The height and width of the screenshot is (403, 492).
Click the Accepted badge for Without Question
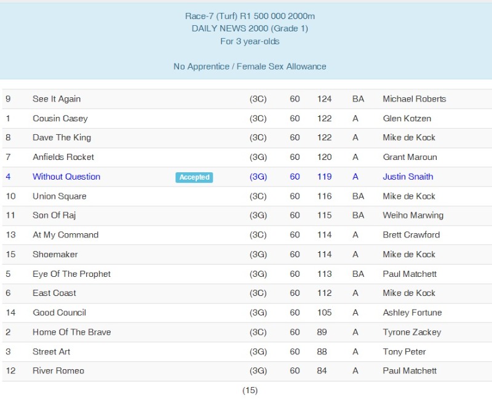coord(194,177)
